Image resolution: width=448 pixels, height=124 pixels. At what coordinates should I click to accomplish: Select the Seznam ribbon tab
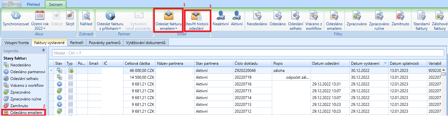[55, 5]
